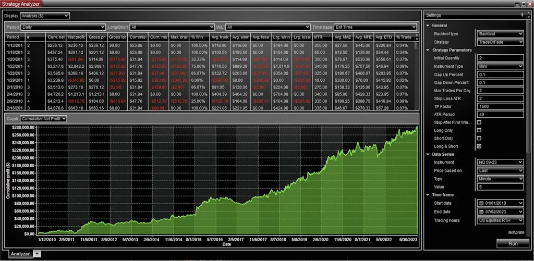Click the 255.00 MTR cell

[322, 45]
